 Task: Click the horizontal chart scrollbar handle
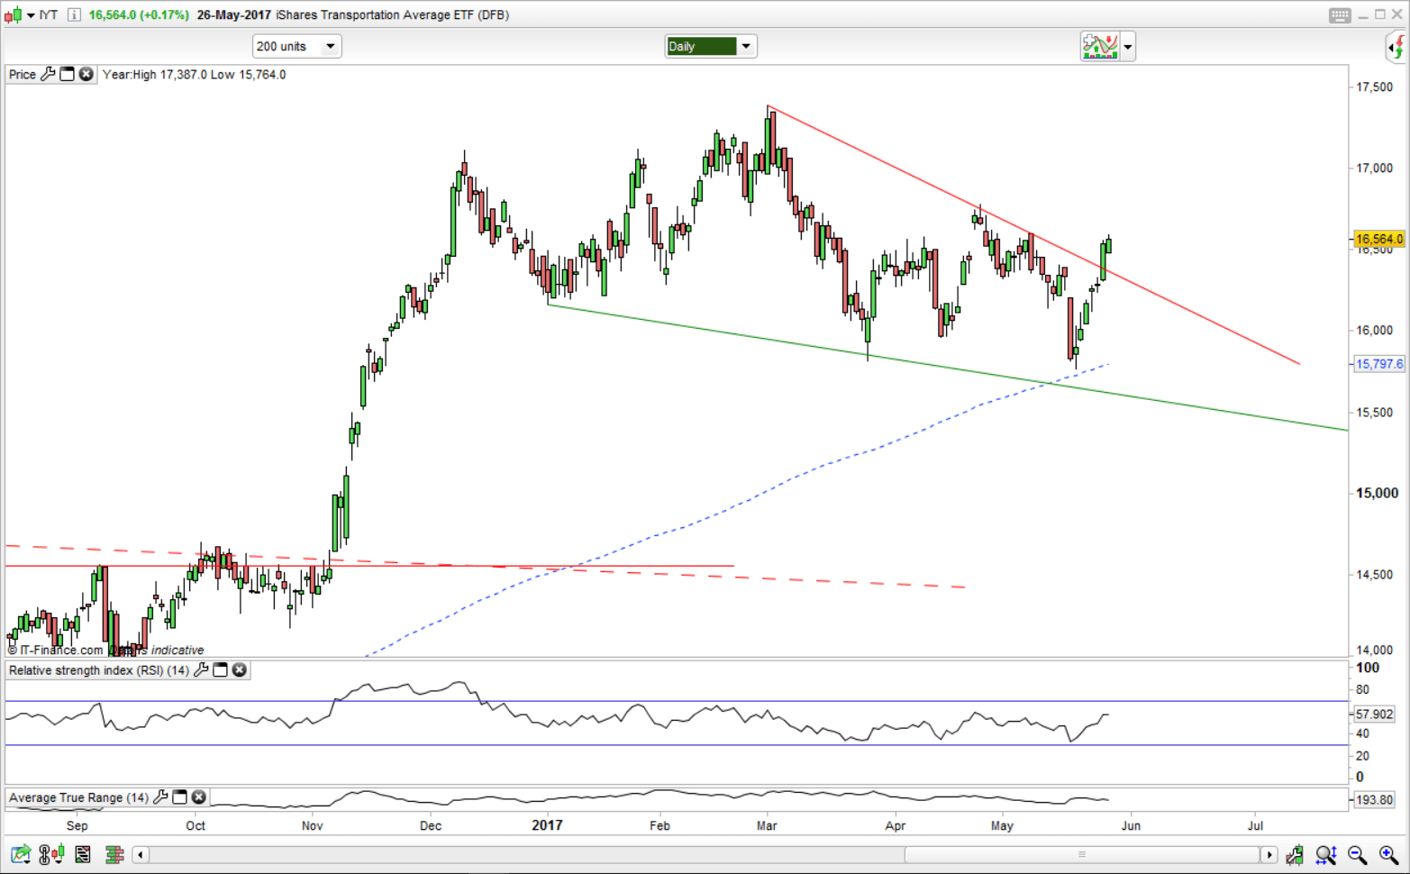pyautogui.click(x=1081, y=854)
